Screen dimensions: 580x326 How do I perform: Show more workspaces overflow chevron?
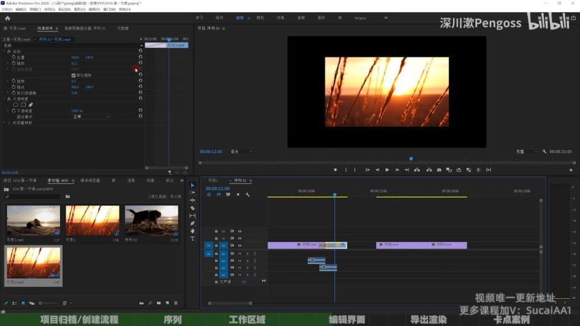pos(386,18)
